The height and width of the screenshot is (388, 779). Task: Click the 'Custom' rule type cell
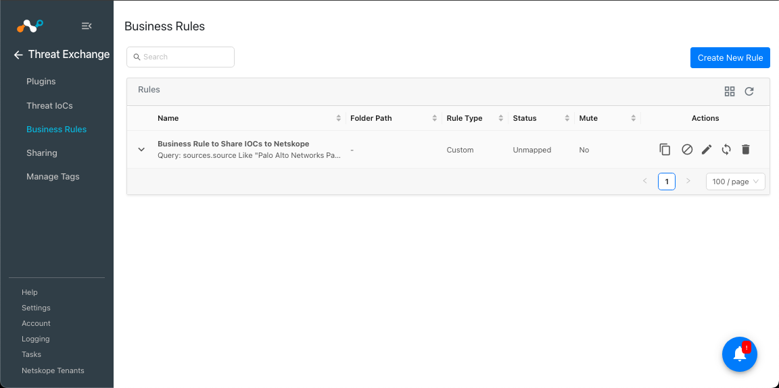click(x=460, y=150)
